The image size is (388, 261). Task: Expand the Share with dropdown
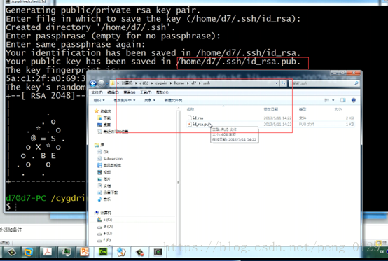150,100
